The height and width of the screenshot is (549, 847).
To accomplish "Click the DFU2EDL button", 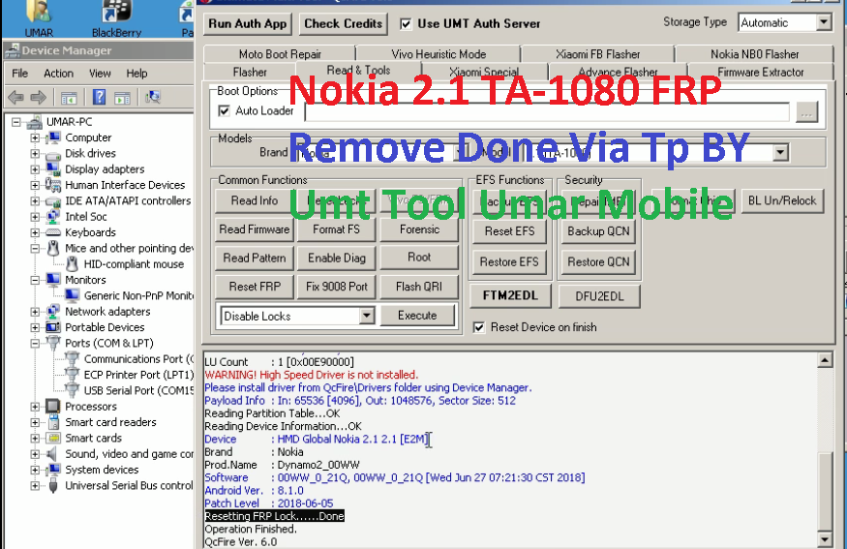I will click(x=599, y=296).
